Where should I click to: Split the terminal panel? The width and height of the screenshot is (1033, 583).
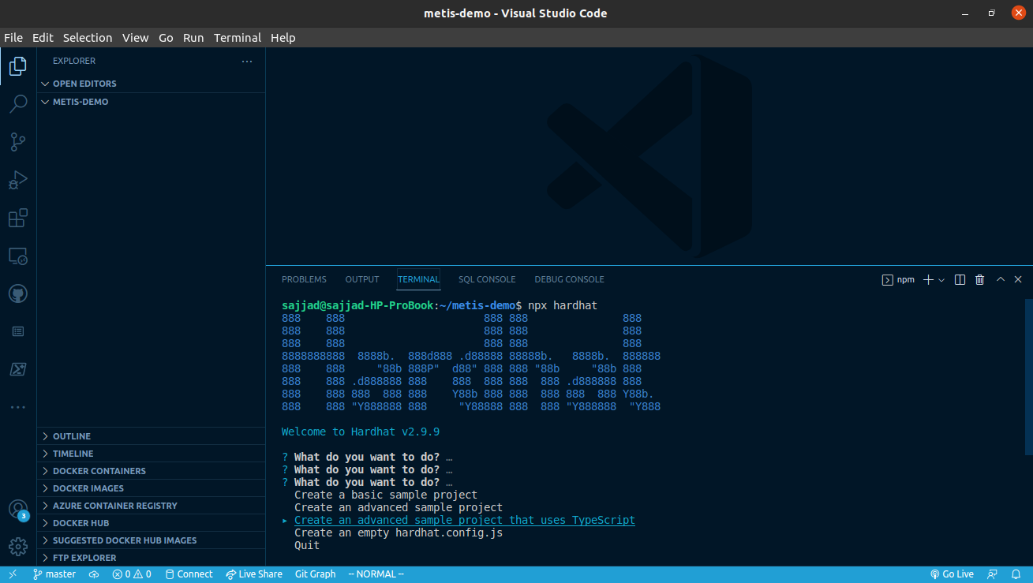click(960, 279)
